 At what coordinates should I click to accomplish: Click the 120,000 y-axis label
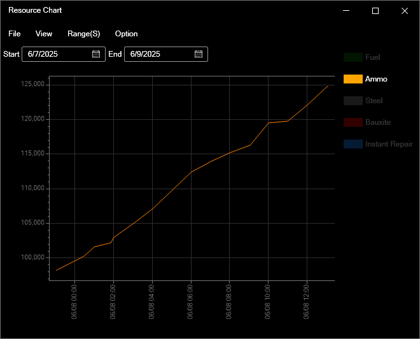pos(33,119)
